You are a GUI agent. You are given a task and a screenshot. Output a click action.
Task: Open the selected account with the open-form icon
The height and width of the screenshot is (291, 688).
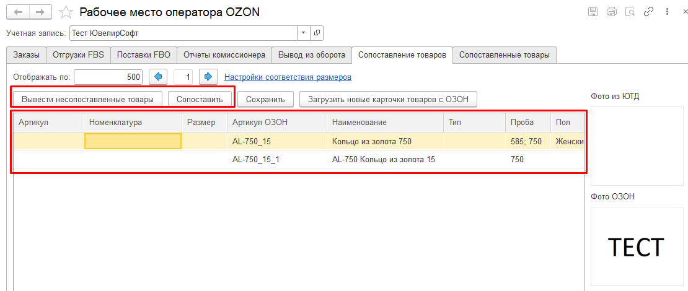tap(317, 33)
